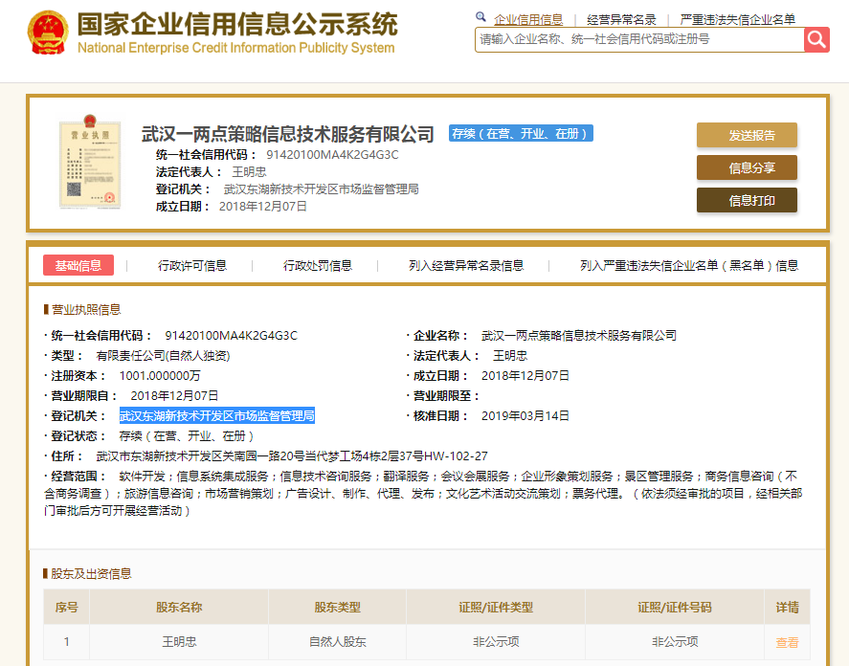
Task: Open the 行政处罚信息 tab
Action: tap(318, 266)
